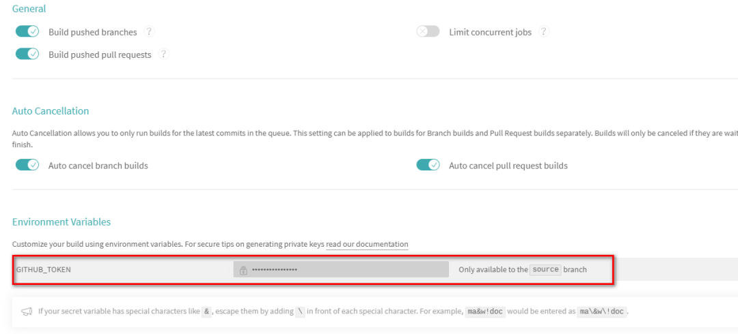This screenshot has height=334, width=738.
Task: Open the read our documentation link
Action: (367, 244)
